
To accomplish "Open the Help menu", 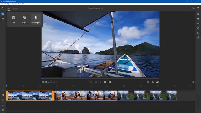I will click(x=23, y=4).
